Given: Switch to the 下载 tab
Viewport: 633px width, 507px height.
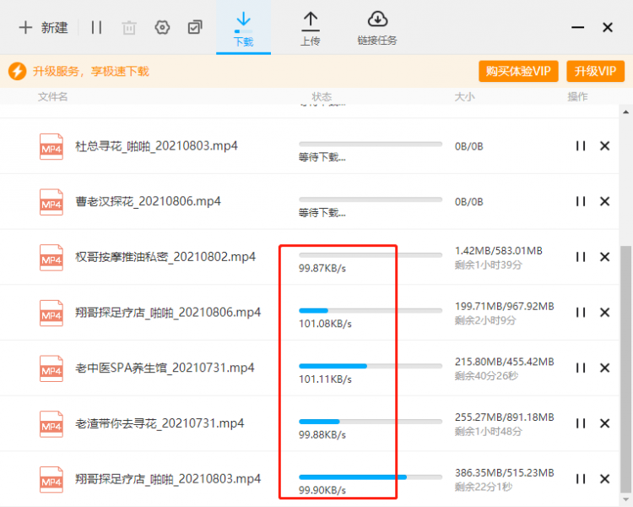Looking at the screenshot, I should coord(243,28).
